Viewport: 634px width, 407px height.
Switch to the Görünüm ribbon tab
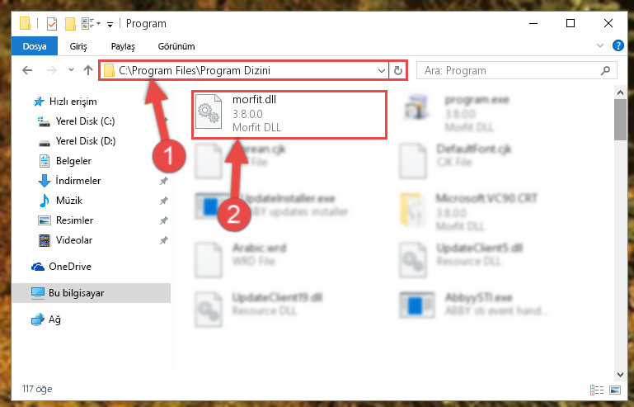click(x=176, y=46)
